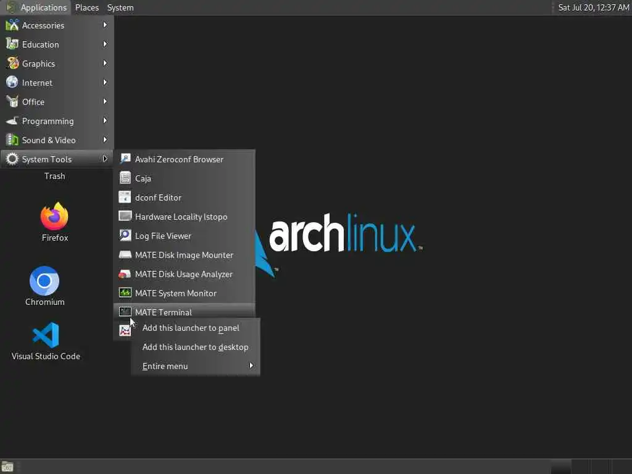The image size is (632, 474).
Task: Choose Add this launcher to desktop
Action: [x=196, y=347]
